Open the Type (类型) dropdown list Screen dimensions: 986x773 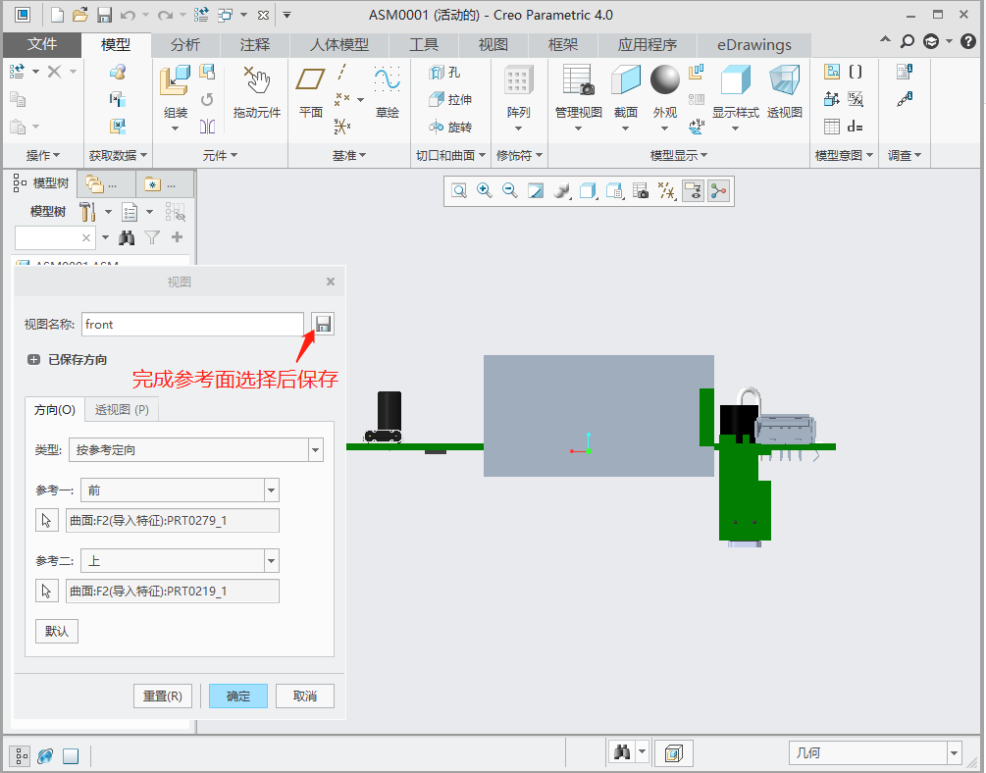click(315, 450)
